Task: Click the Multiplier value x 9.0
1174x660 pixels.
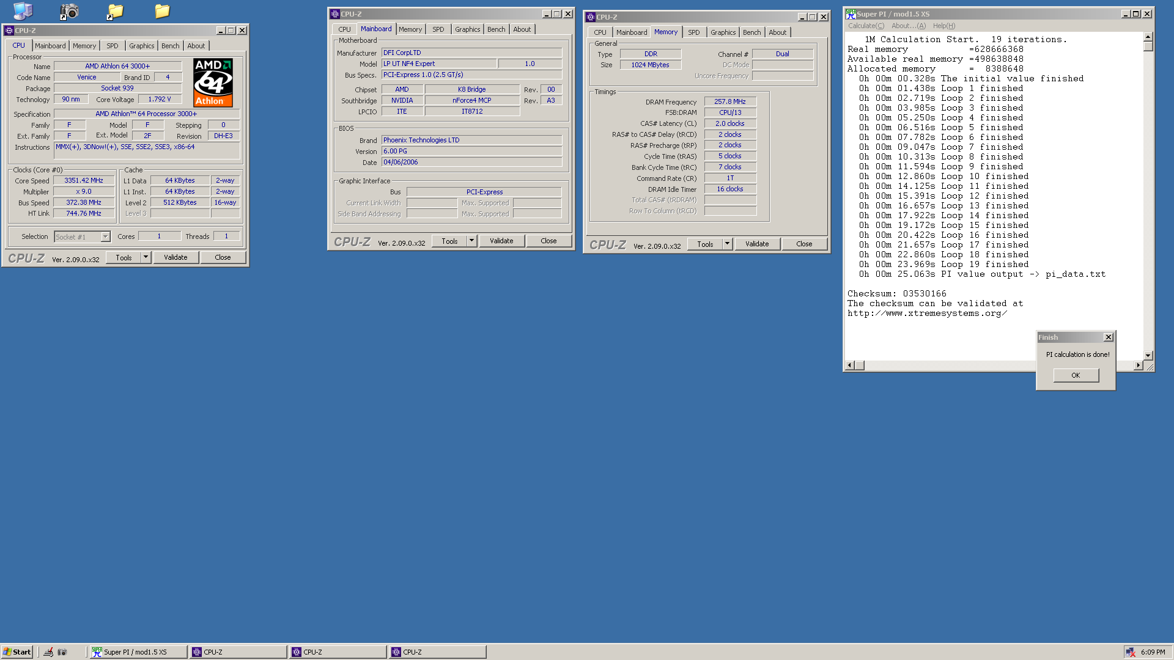Action: coord(84,191)
